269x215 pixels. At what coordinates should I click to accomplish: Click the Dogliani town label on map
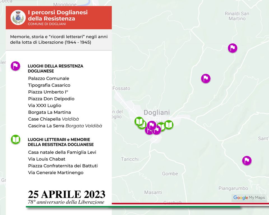pyautogui.click(x=157, y=113)
